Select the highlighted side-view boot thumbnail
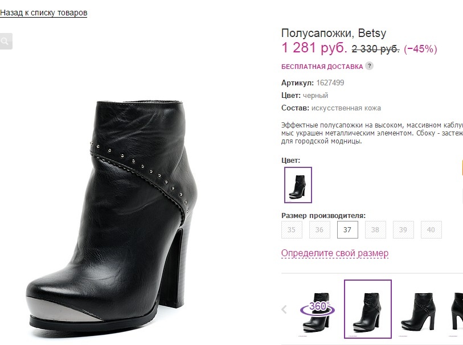 click(x=367, y=309)
